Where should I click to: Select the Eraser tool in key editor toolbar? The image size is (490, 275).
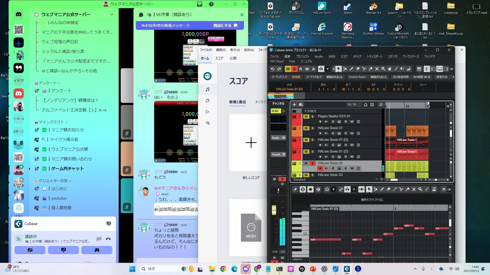pos(388,189)
